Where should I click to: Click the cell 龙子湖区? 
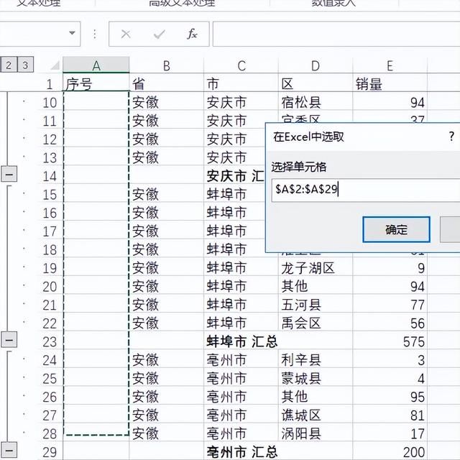click(x=316, y=268)
